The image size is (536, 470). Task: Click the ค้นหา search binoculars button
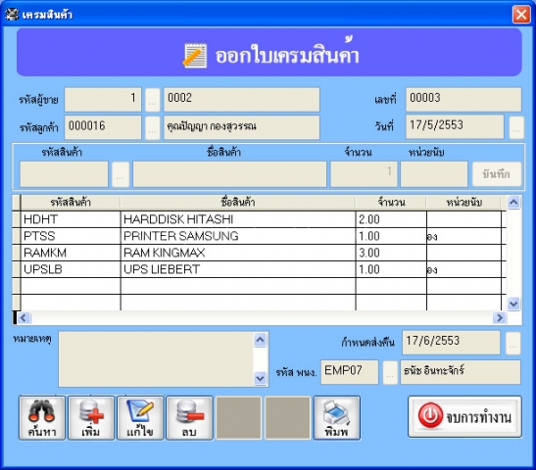[x=42, y=418]
